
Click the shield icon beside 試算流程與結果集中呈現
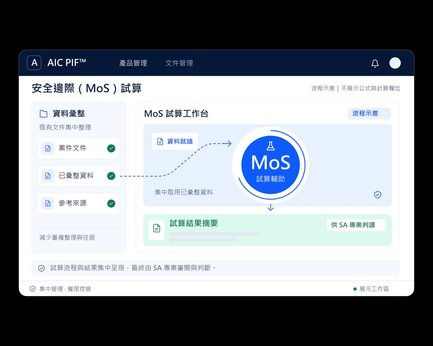[x=41, y=268]
